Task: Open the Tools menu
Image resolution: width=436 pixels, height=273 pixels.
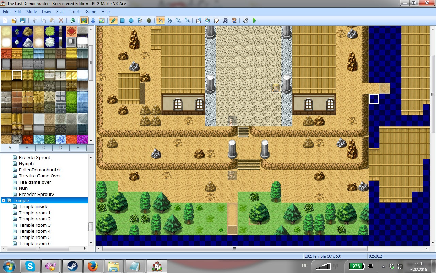Action: click(76, 12)
